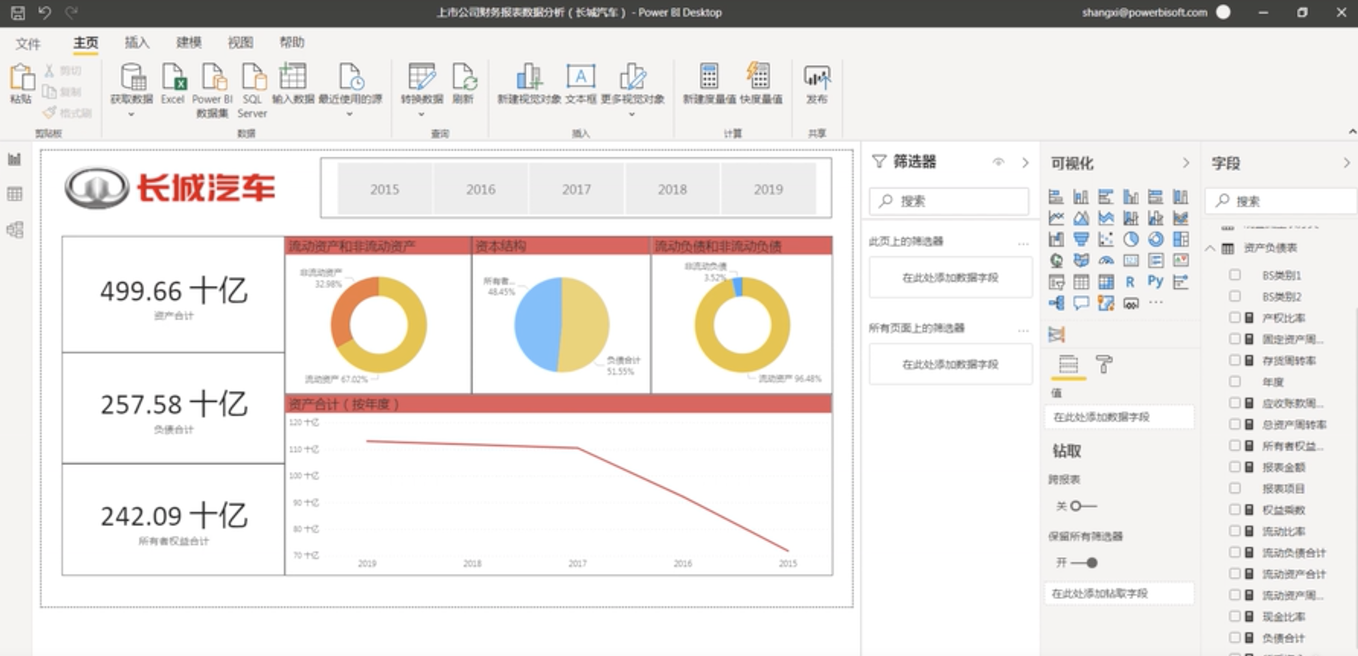Tick the 报表金额 measure checkbox
The image size is (1358, 656).
coord(1234,467)
